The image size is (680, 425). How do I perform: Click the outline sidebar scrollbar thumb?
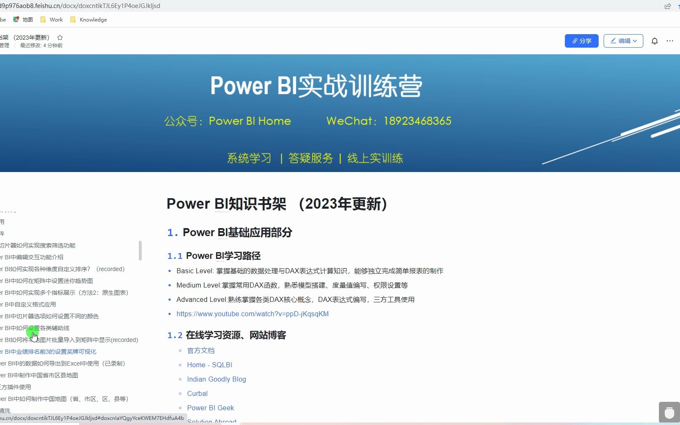coord(140,250)
